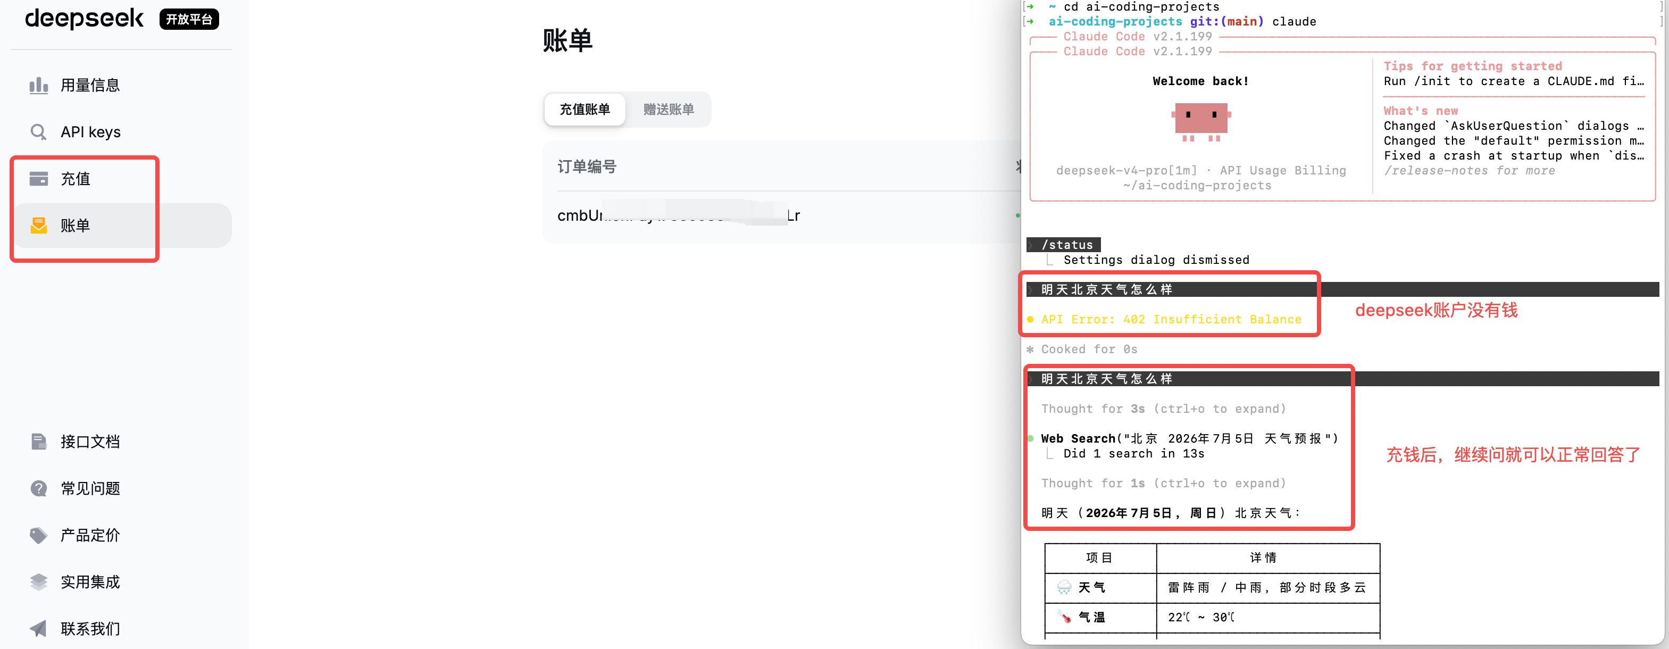The height and width of the screenshot is (649, 1669).
Task: Click the 订单编号 column header
Action: (587, 167)
